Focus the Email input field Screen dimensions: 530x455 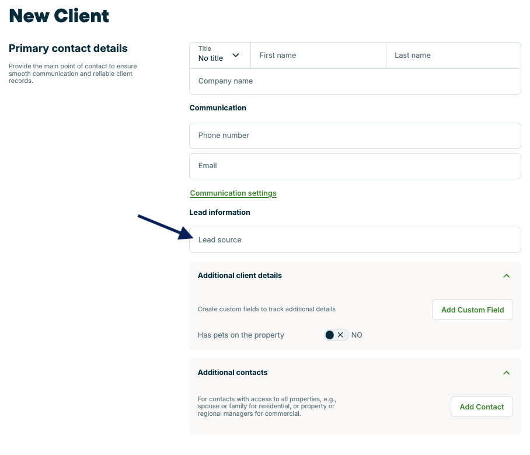(355, 166)
